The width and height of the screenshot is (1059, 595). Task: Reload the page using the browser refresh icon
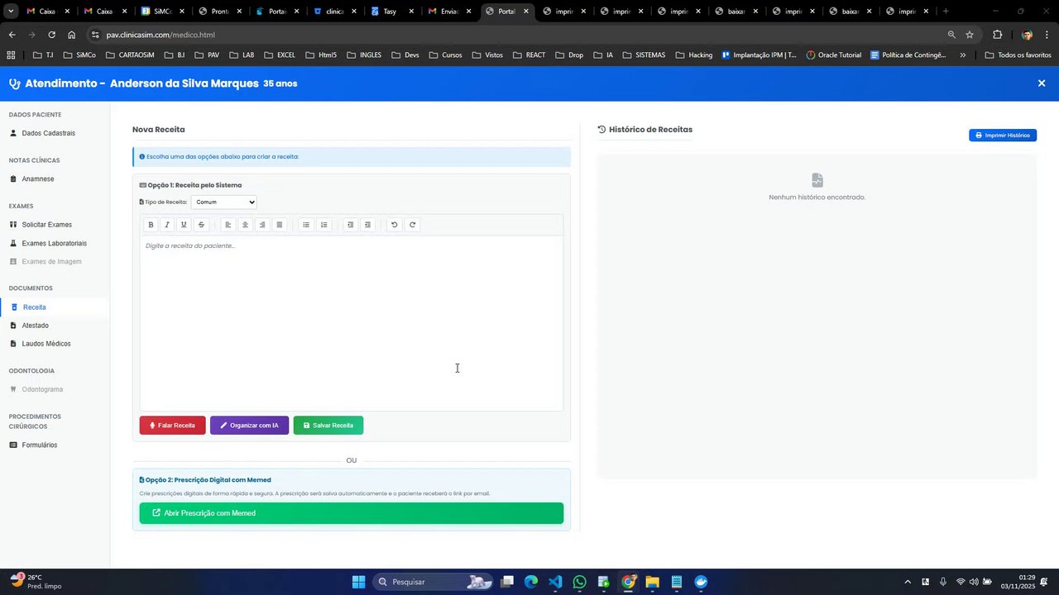[51, 35]
